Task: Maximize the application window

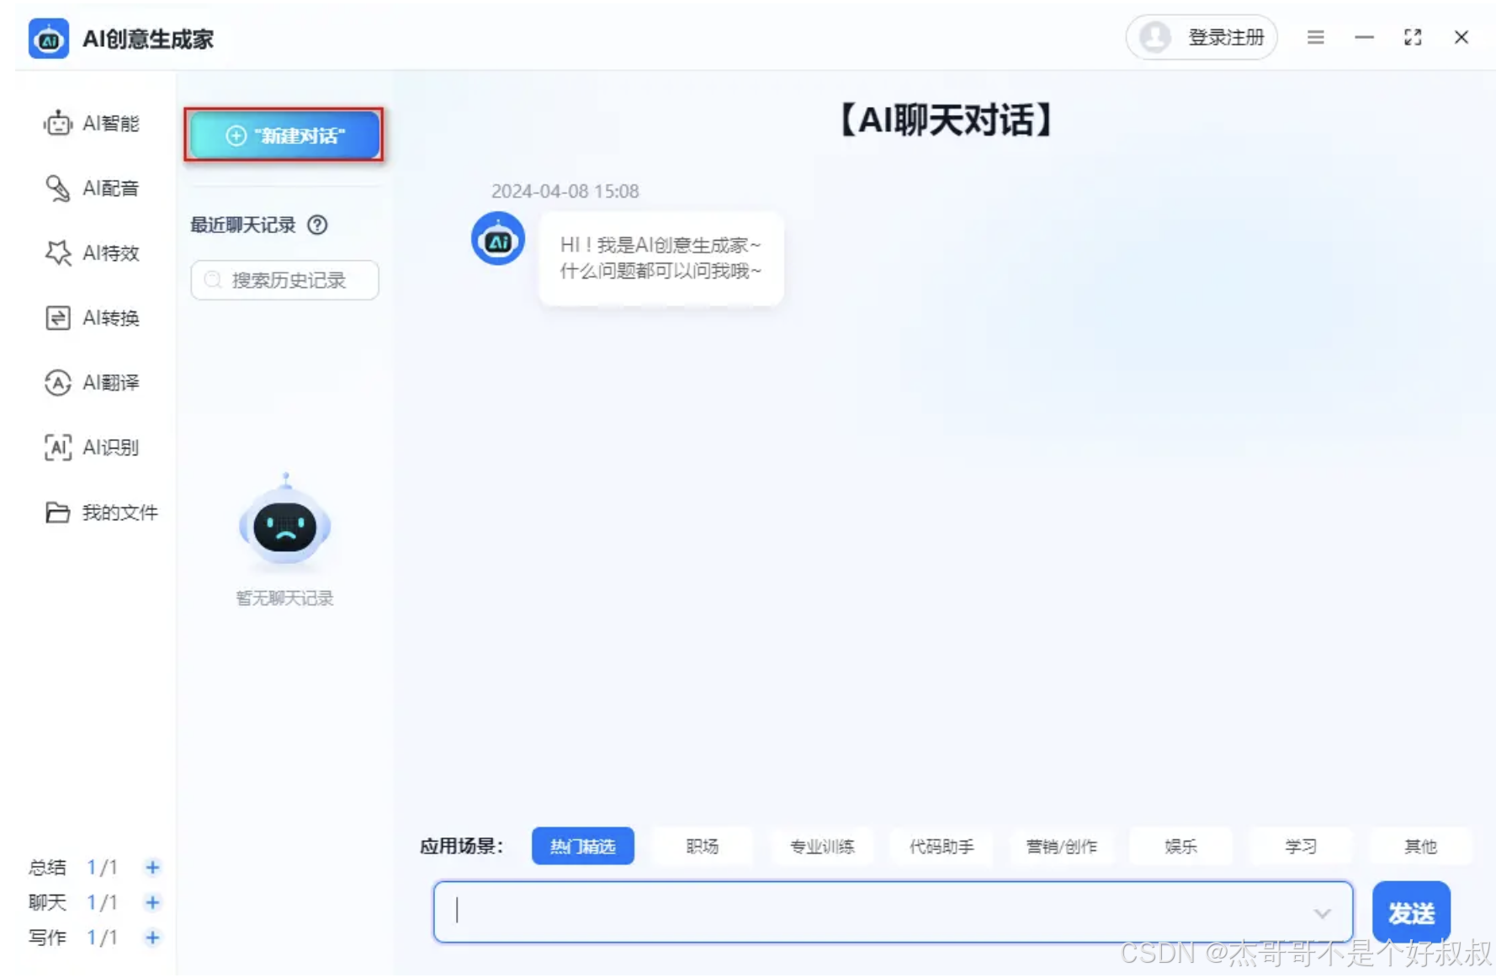Action: [1413, 37]
